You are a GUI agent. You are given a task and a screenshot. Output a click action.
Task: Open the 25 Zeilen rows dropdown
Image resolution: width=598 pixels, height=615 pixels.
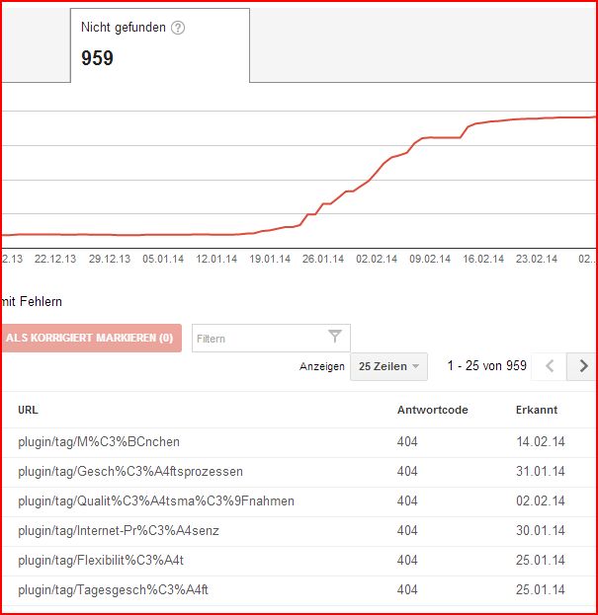click(x=388, y=366)
